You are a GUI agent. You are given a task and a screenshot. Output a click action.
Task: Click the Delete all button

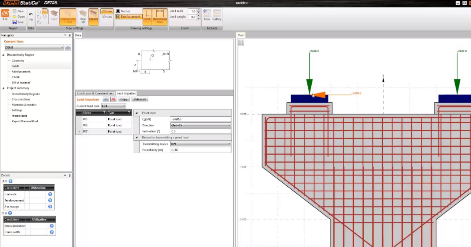click(x=139, y=100)
